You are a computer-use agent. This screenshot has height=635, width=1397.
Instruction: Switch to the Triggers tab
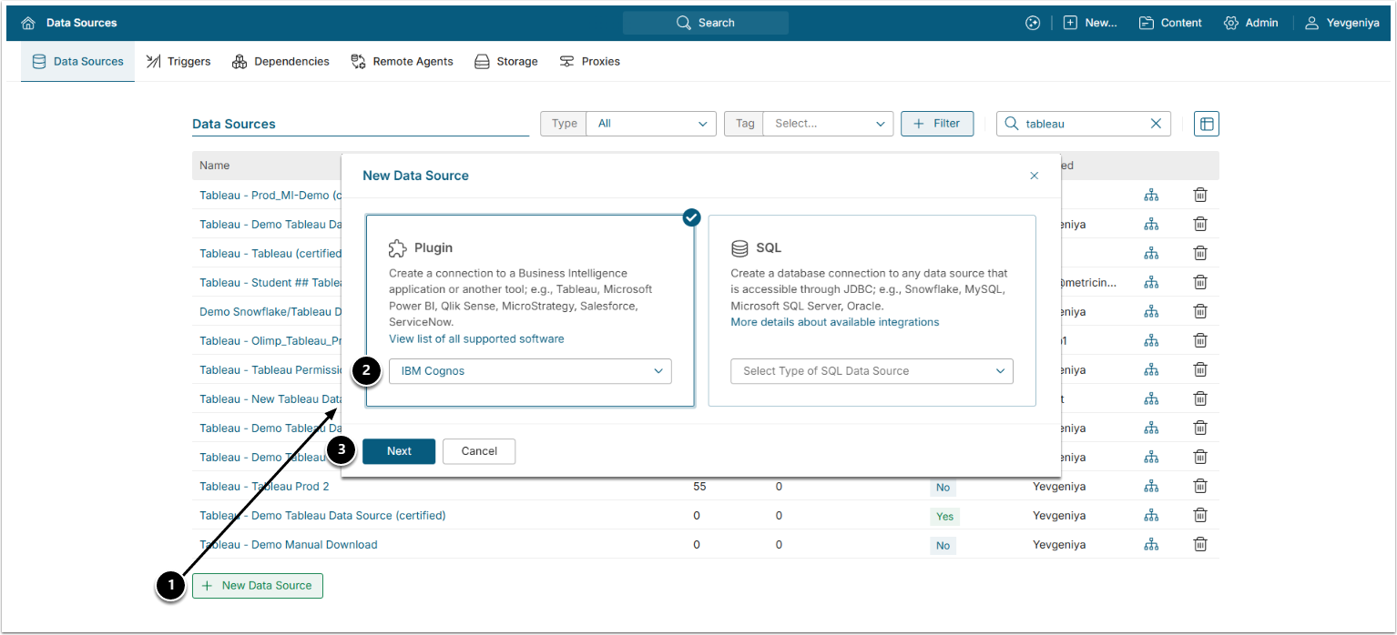pos(178,62)
